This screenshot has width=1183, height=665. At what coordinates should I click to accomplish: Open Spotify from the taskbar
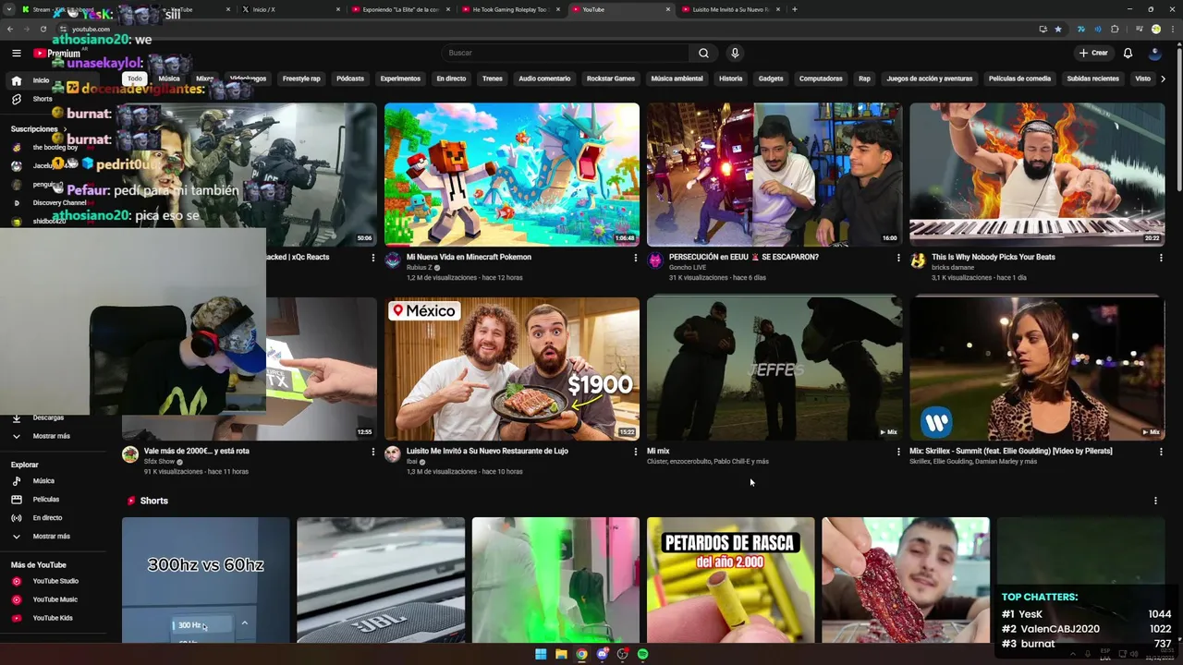642,654
